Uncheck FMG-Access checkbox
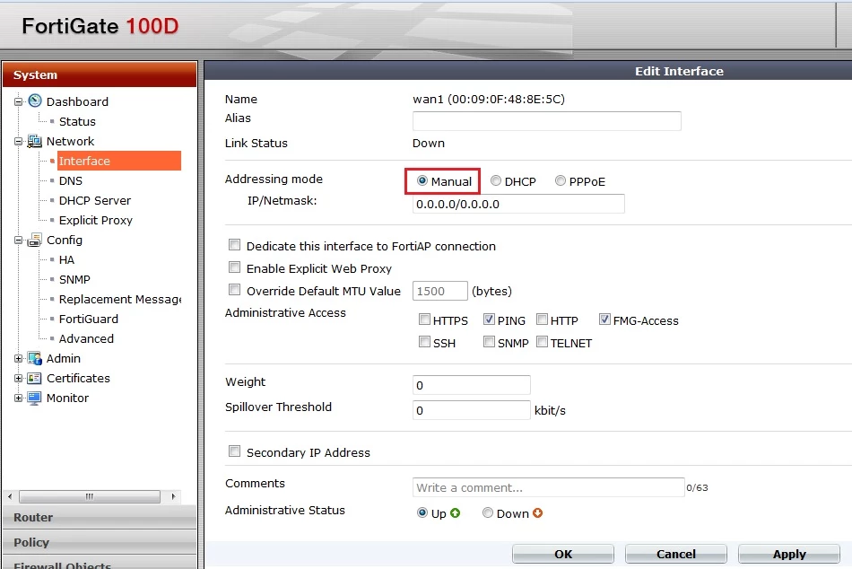The width and height of the screenshot is (852, 569). [604, 320]
